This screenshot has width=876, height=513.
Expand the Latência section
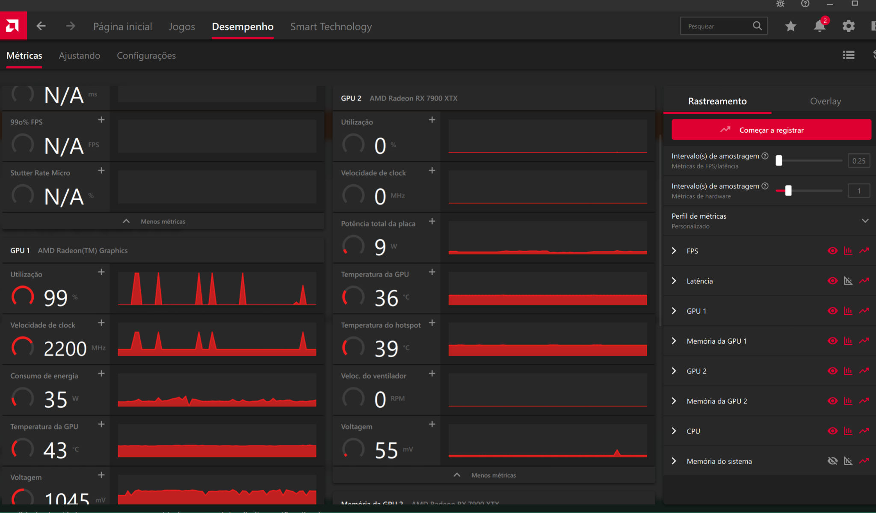(x=674, y=281)
